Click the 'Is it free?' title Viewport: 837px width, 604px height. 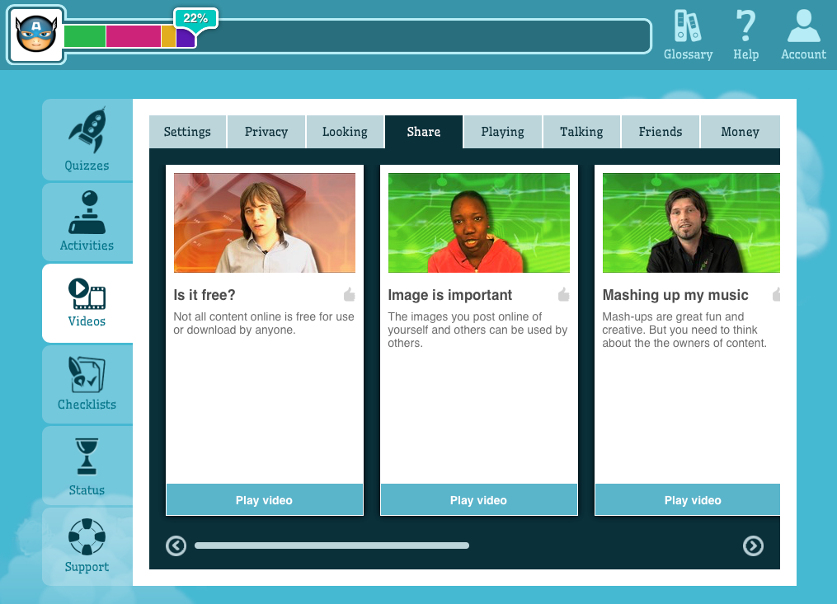point(205,295)
